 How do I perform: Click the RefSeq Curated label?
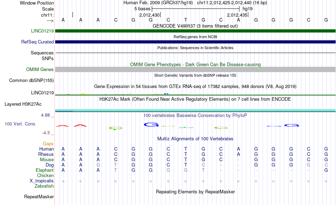37,42
